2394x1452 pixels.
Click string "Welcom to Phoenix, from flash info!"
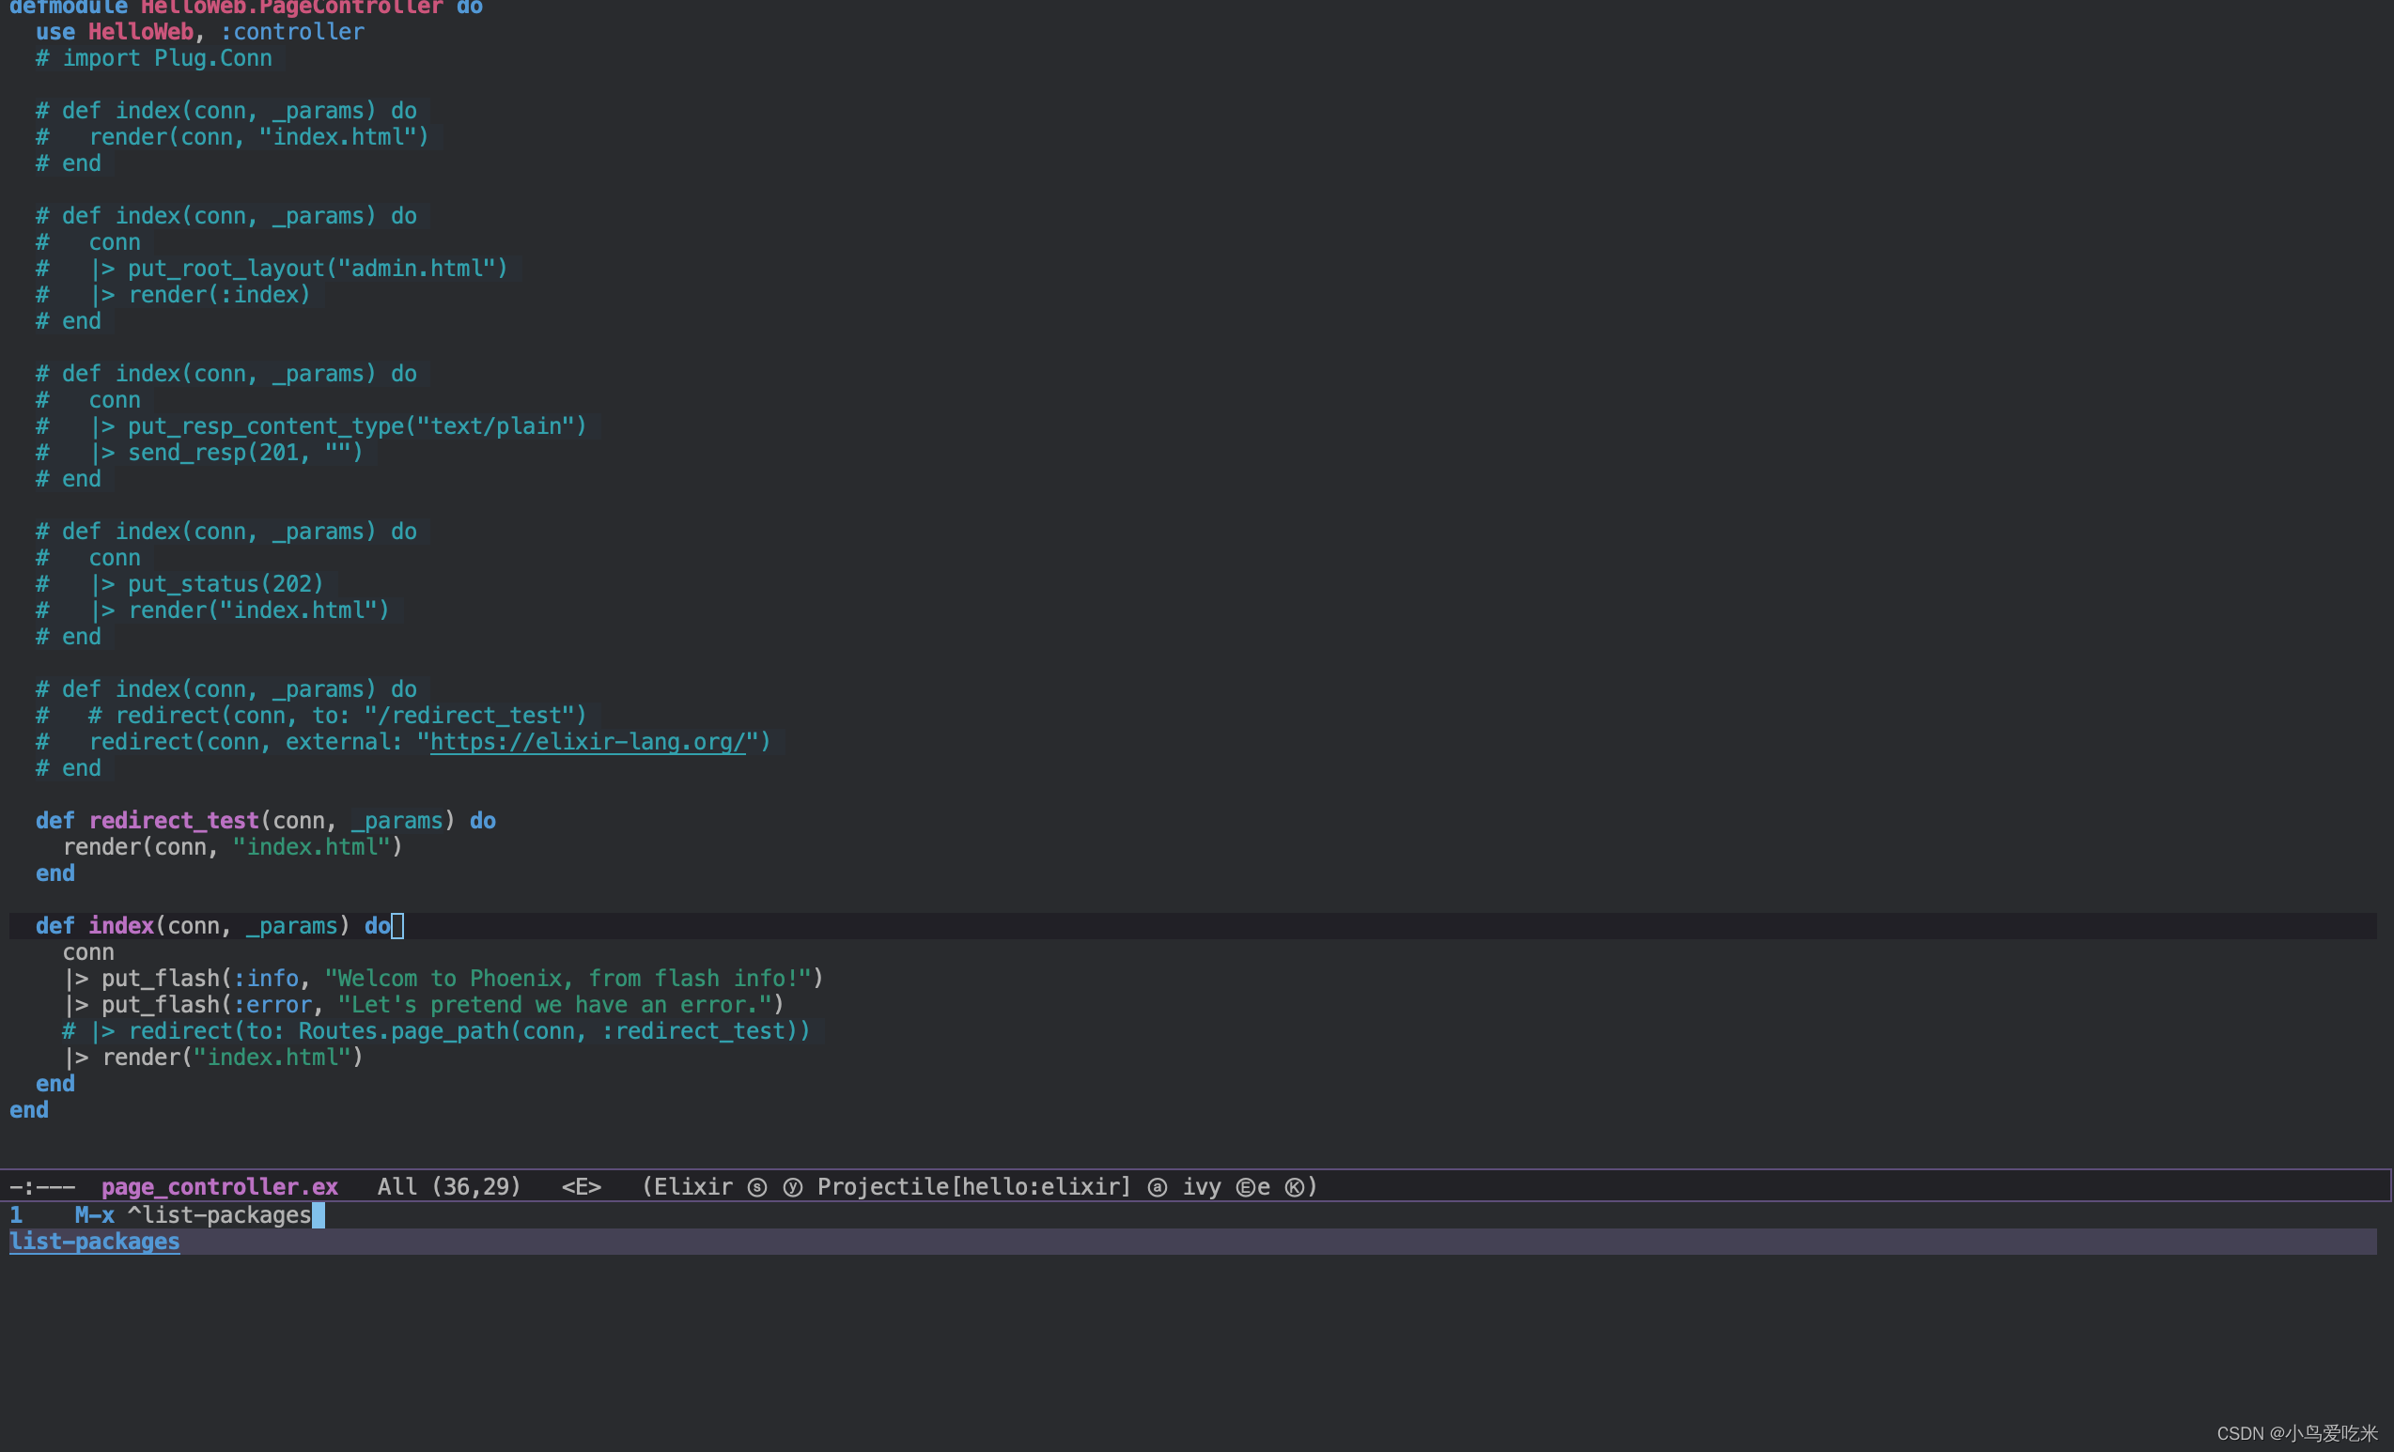(567, 979)
